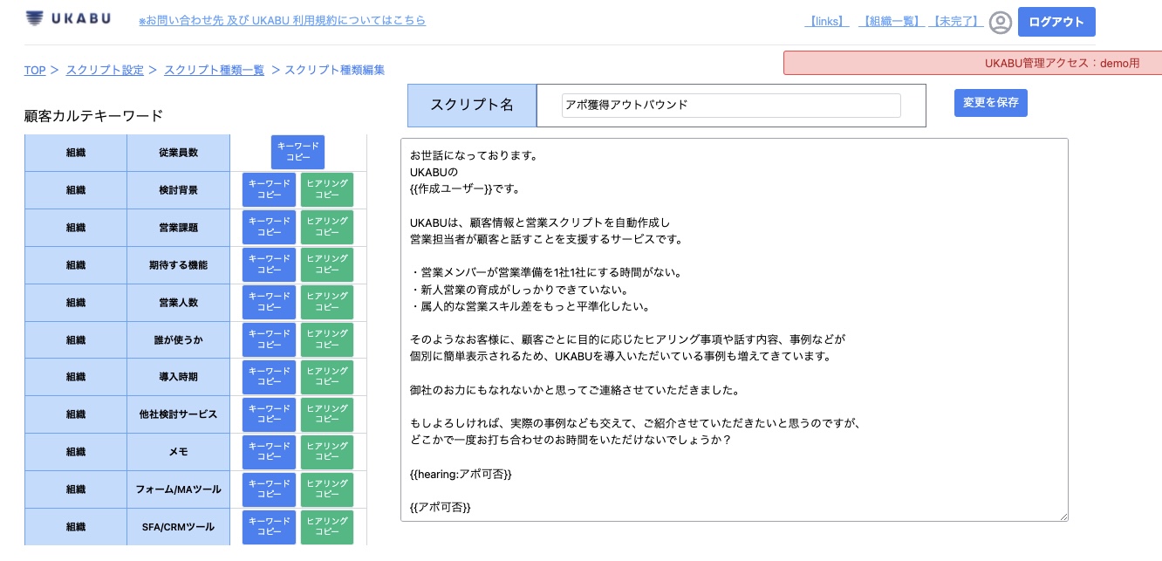1162x561 pixels.
Task: Click the ログアウト button
Action: (1056, 22)
